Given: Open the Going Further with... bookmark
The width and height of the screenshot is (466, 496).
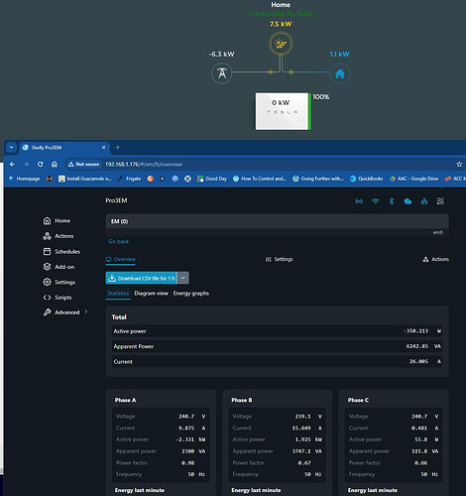Looking at the screenshot, I should [x=318, y=179].
